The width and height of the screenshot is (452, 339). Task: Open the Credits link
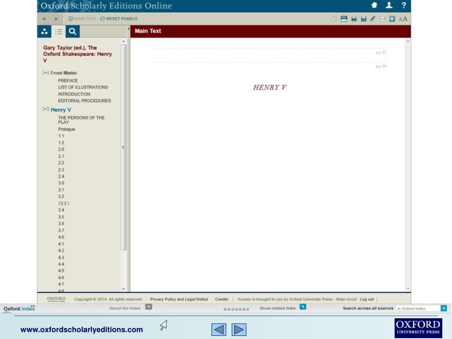click(x=222, y=299)
